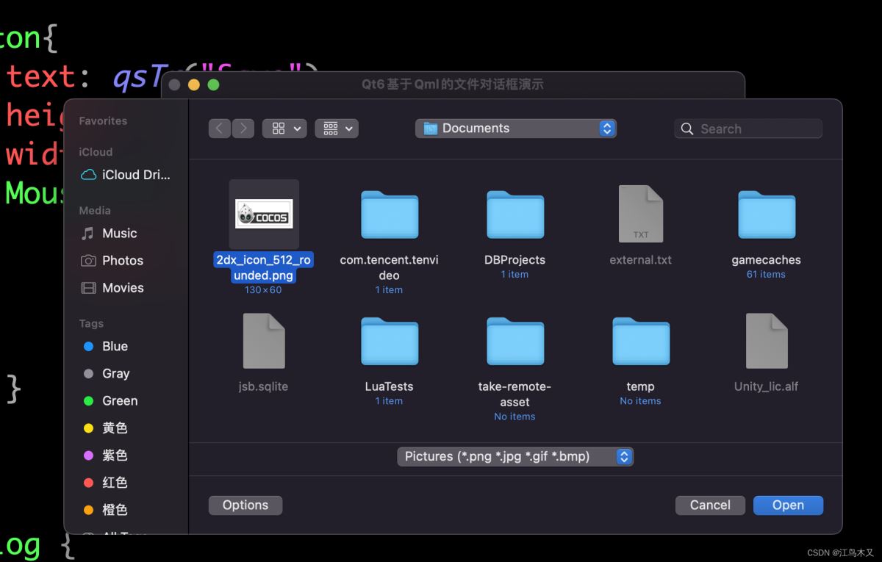Select the gamecaches folder icon
The width and height of the screenshot is (882, 562).
(x=766, y=215)
